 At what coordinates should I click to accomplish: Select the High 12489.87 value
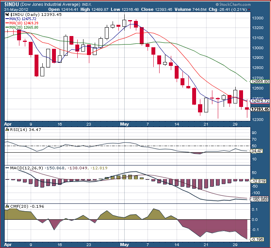coord(94,9)
